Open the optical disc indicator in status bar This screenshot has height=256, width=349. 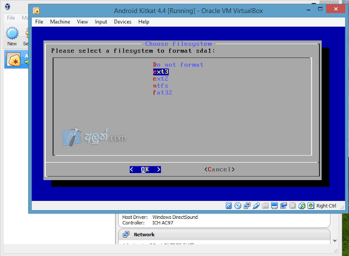238,205
